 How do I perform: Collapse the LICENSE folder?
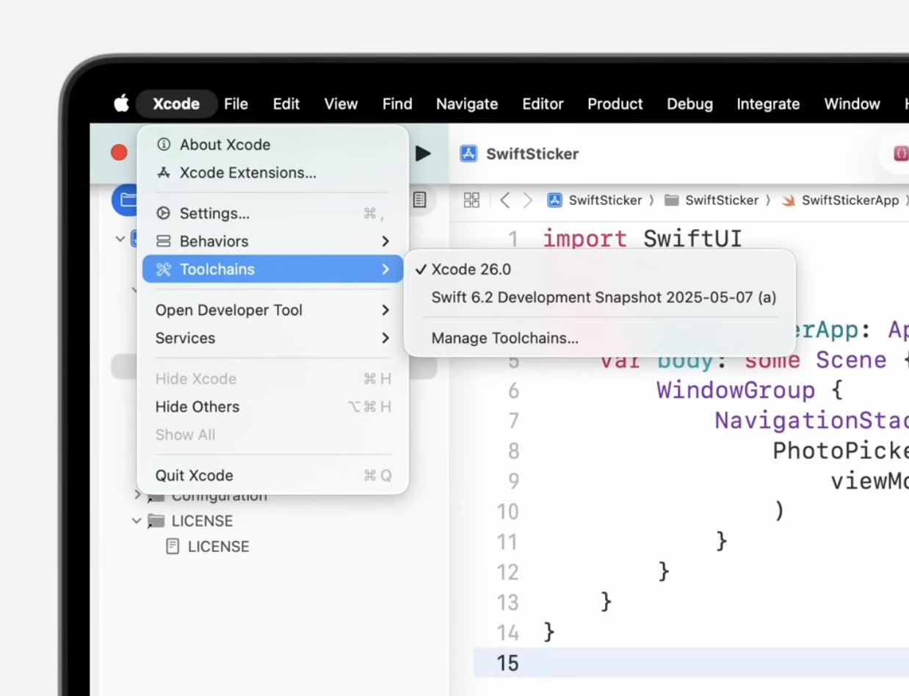pyautogui.click(x=137, y=521)
